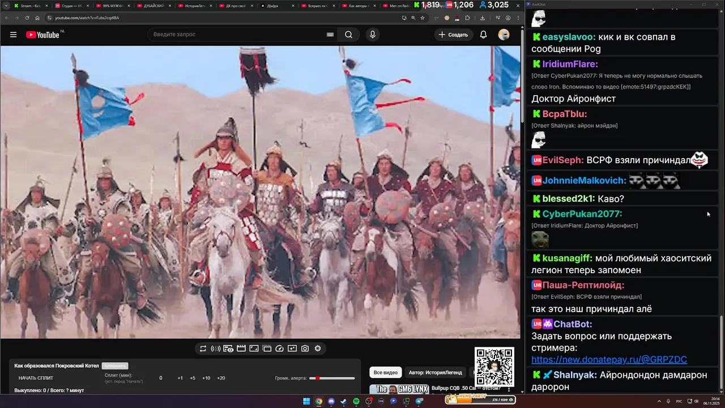Open the Bullpup CQB .50 Cal video thumbnail
Image resolution: width=725 pixels, height=408 pixels.
coord(399,389)
